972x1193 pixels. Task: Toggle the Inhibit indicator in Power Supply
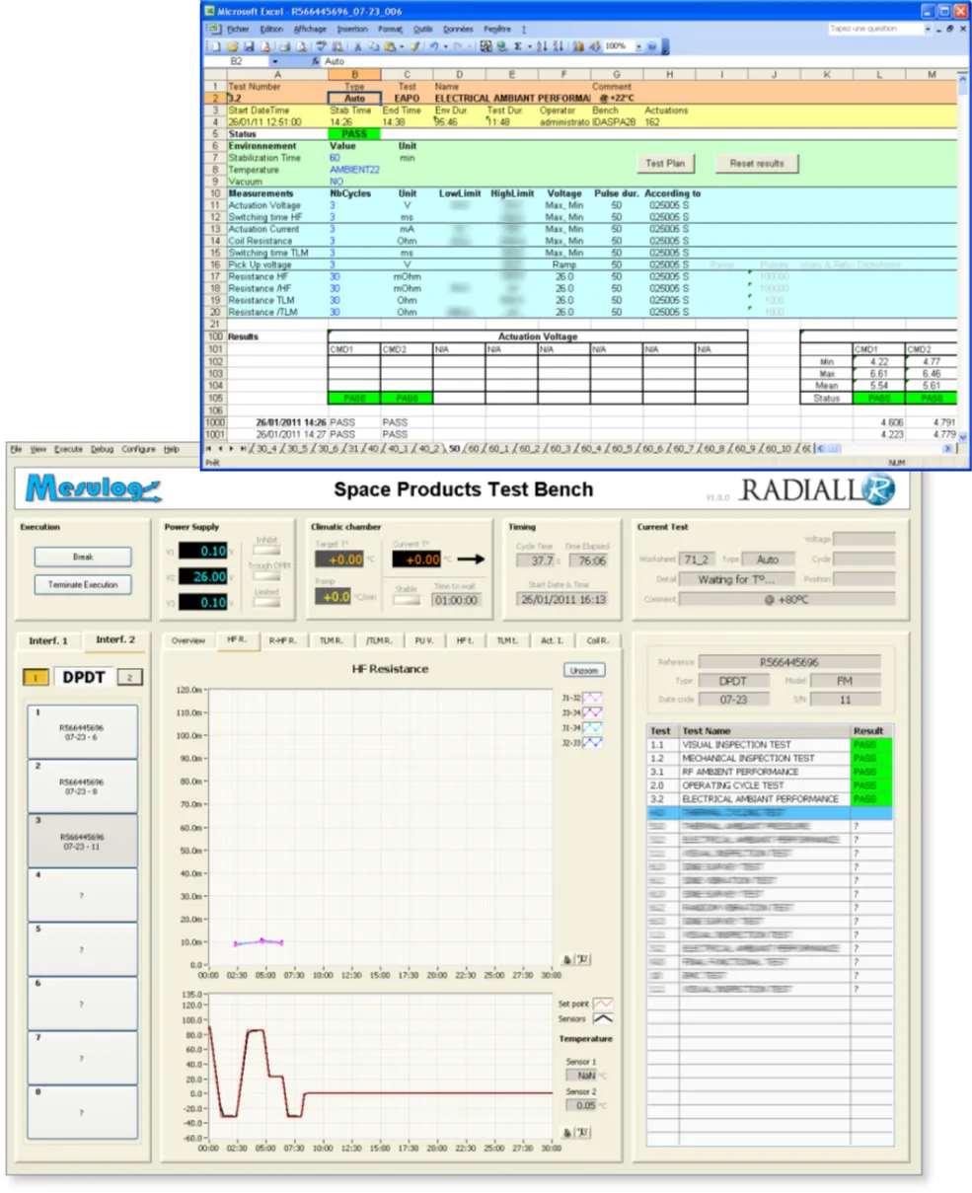click(266, 551)
